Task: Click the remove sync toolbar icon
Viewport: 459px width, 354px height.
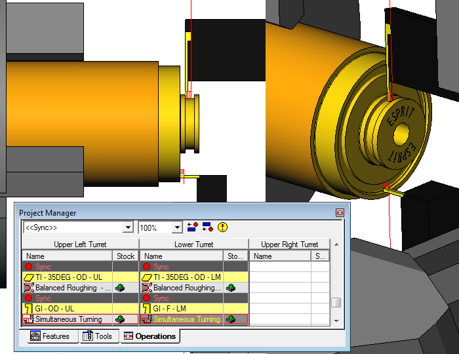Action: [x=207, y=227]
